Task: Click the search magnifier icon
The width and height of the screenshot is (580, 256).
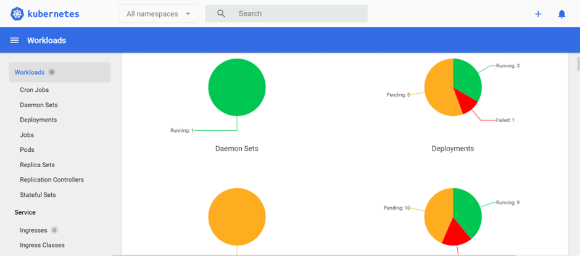Action: (222, 14)
